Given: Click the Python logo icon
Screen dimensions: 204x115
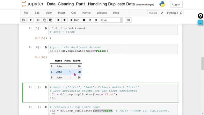Looking at the screenshot, I should (162, 4).
